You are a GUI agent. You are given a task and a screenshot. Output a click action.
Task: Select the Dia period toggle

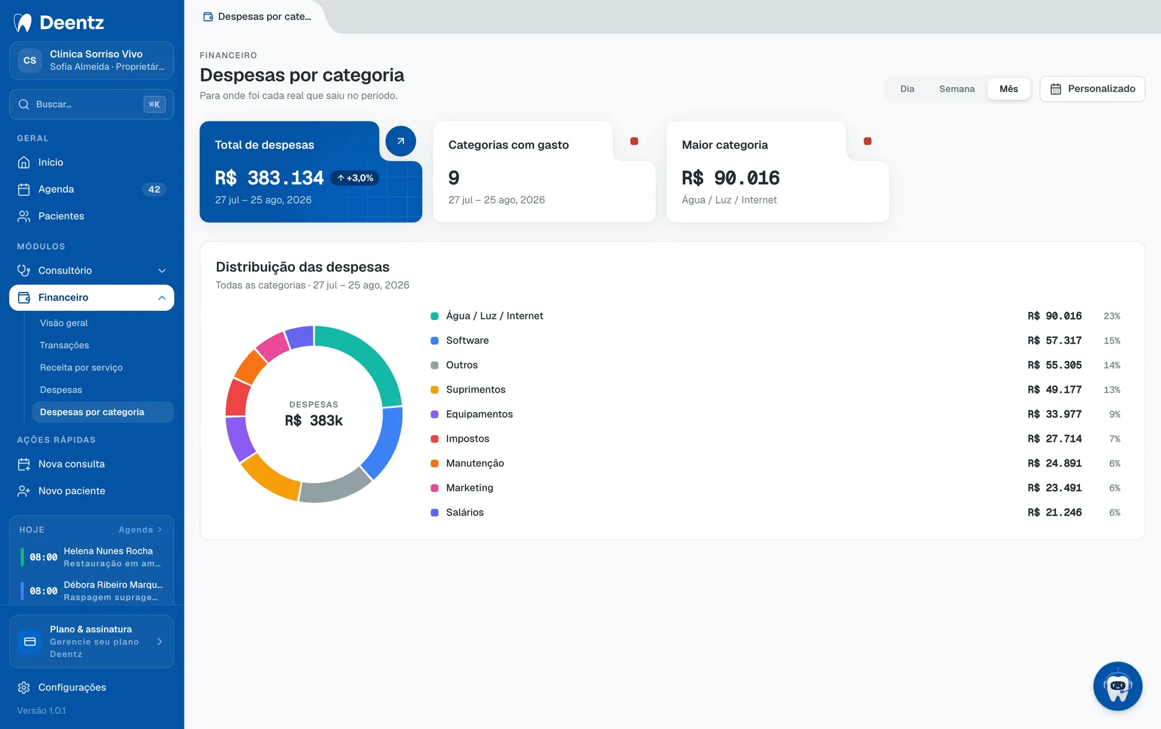tap(907, 89)
